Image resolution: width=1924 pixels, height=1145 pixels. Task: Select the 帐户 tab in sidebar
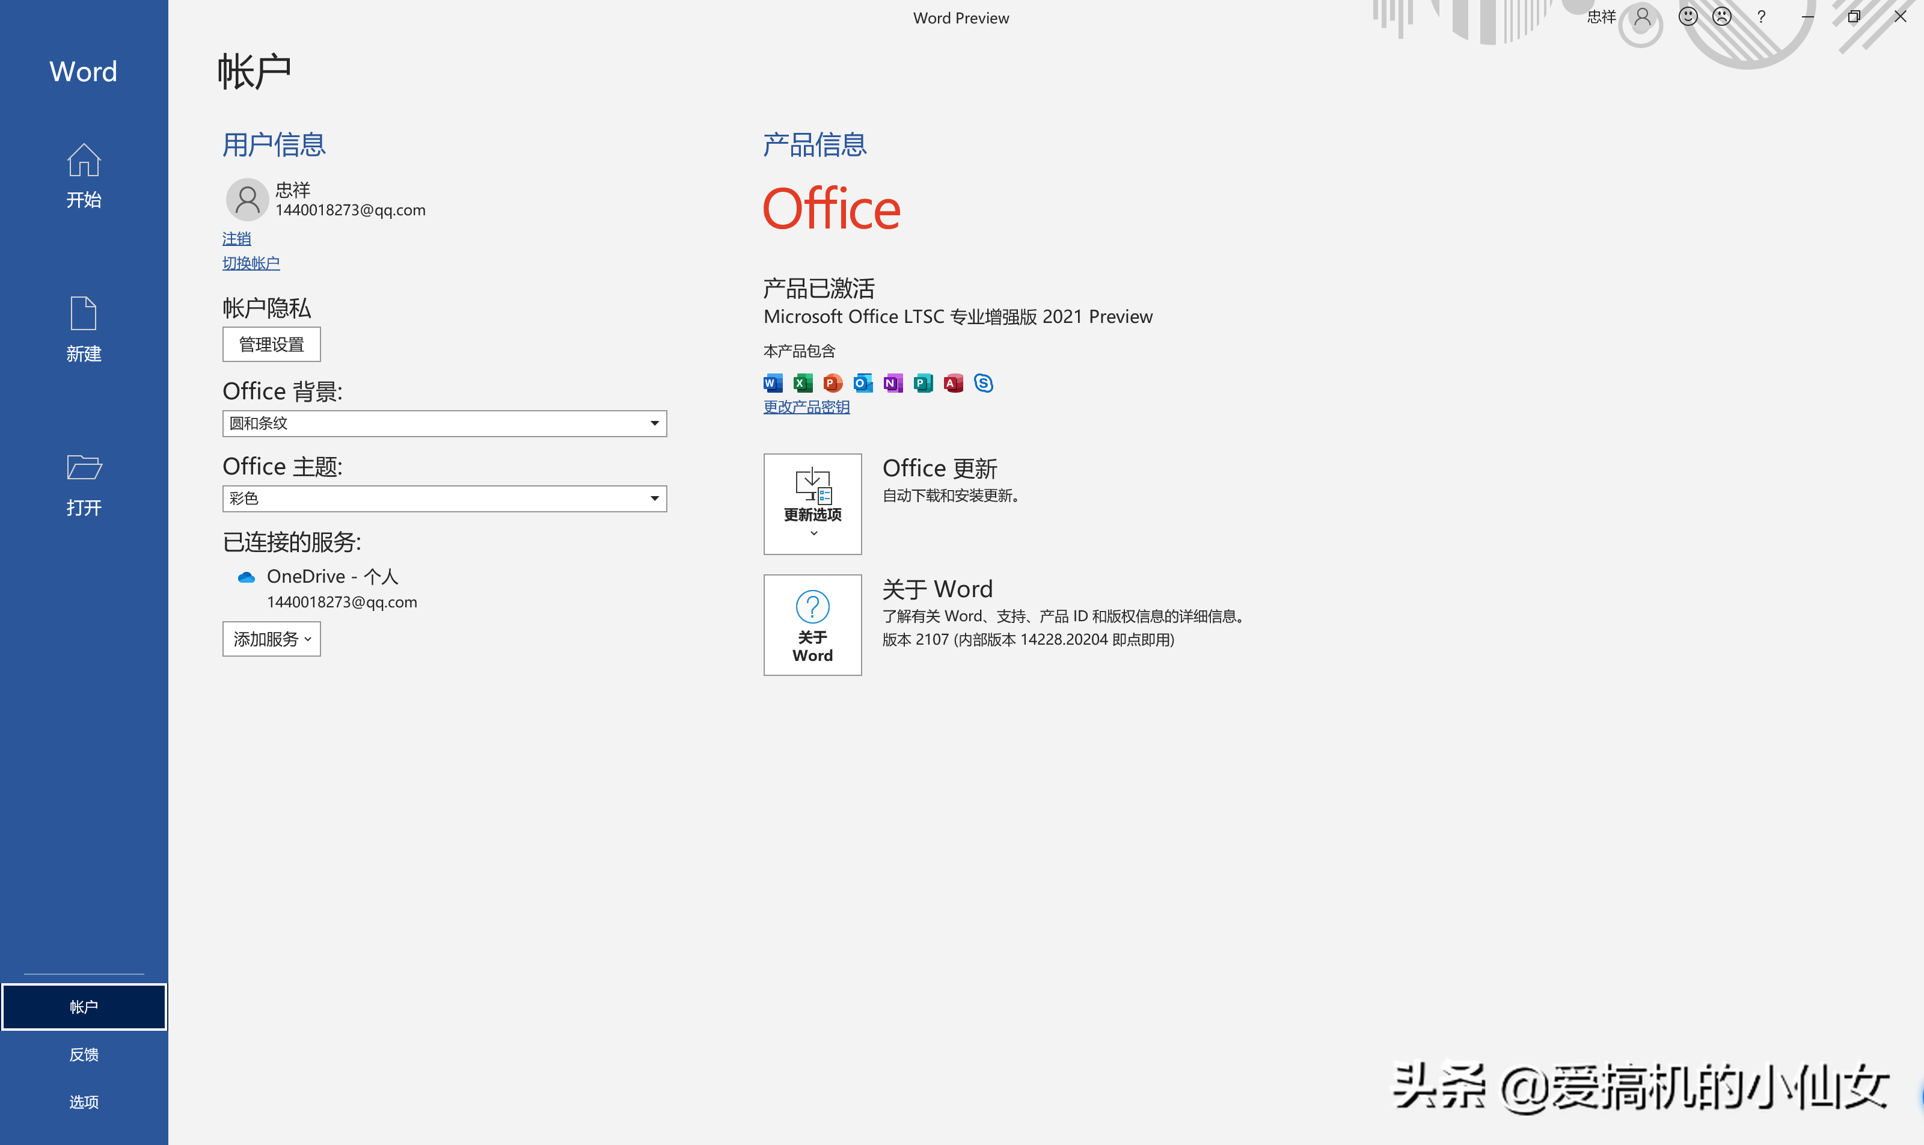click(x=84, y=1007)
